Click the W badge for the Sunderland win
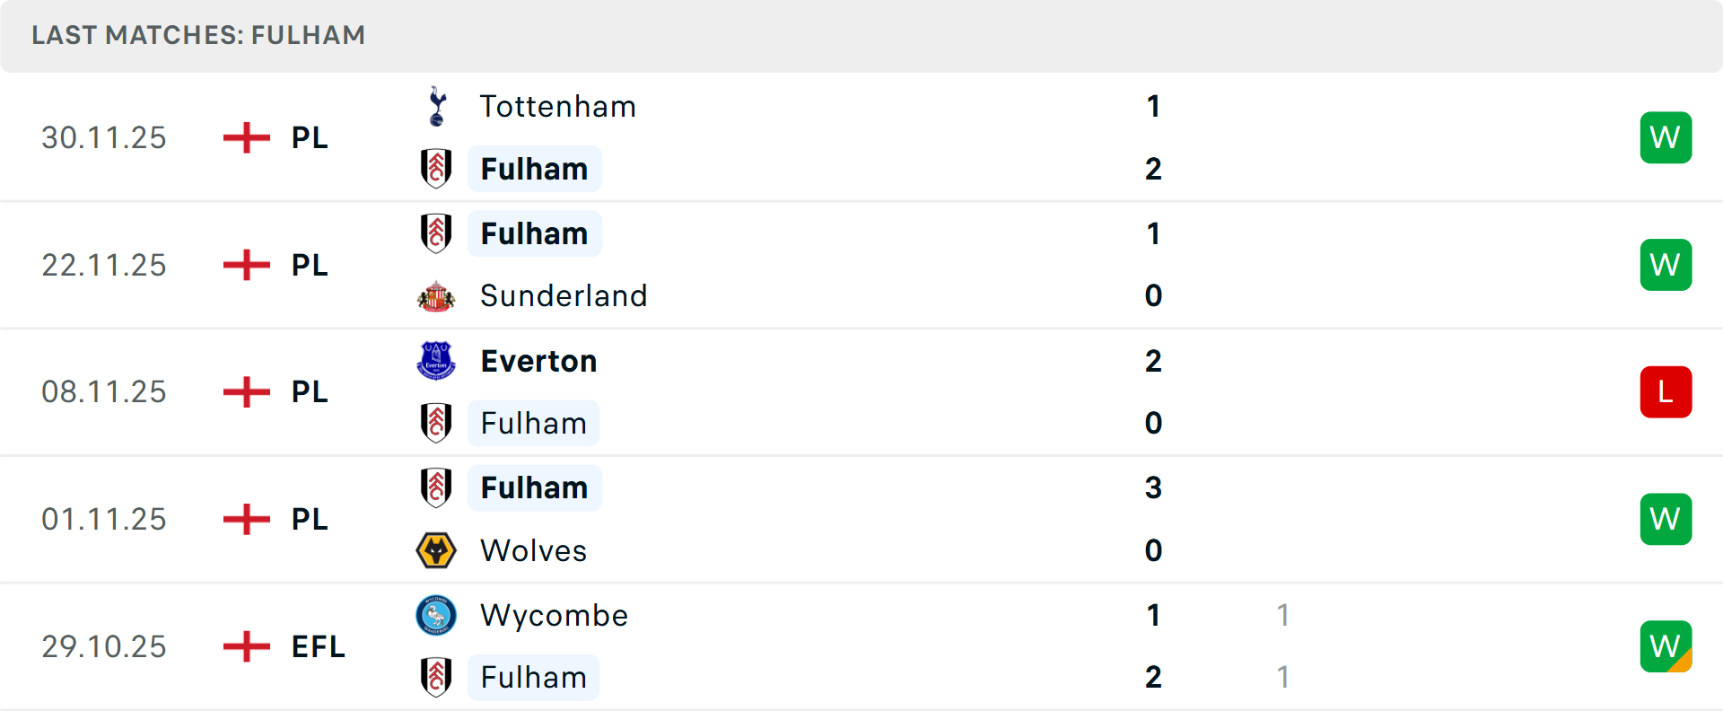 coord(1666,265)
